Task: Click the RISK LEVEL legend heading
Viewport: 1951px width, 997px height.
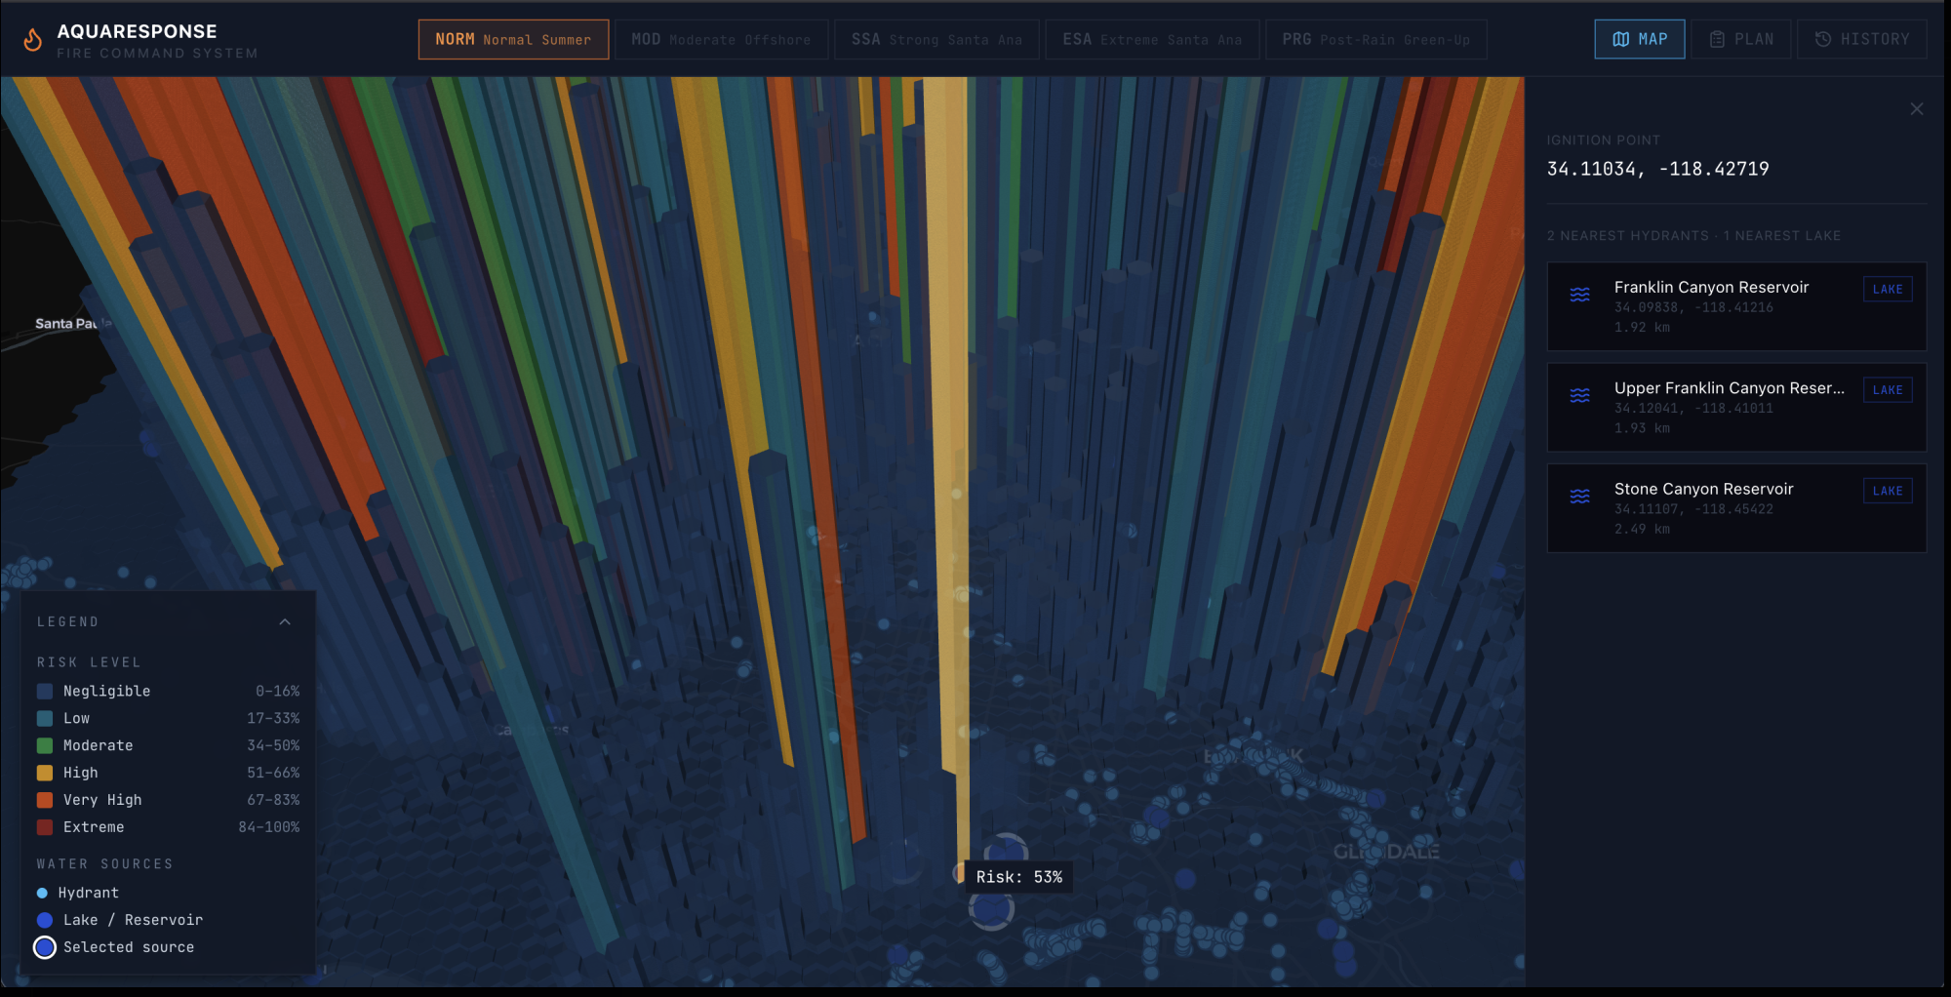Action: [89, 662]
